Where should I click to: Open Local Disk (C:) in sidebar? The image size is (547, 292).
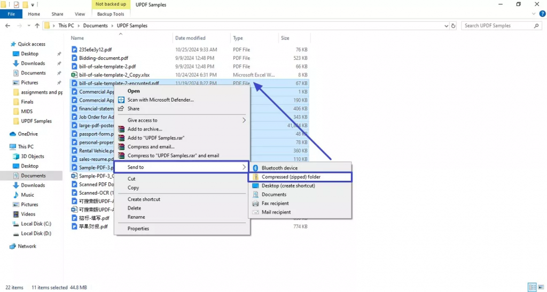pyautogui.click(x=36, y=224)
